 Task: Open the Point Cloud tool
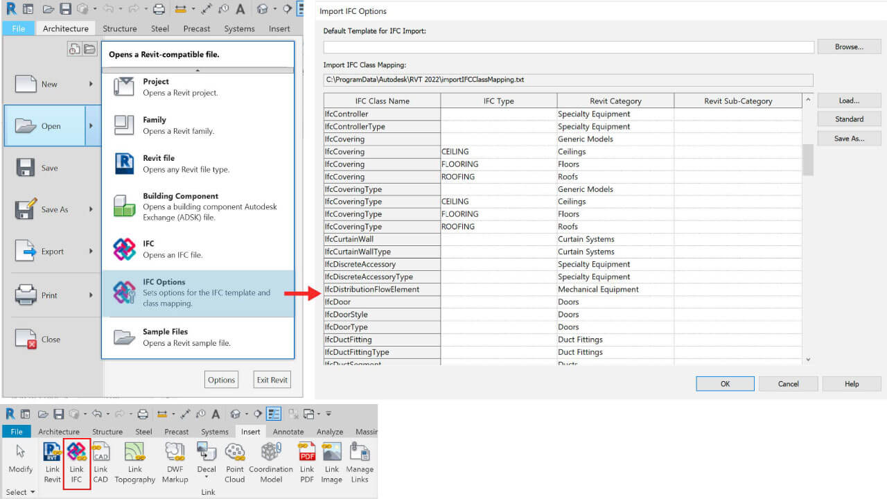(x=235, y=463)
